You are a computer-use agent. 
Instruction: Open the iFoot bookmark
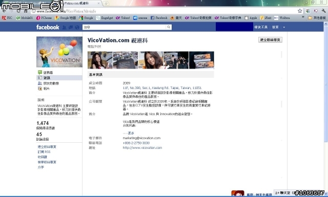pos(265,18)
